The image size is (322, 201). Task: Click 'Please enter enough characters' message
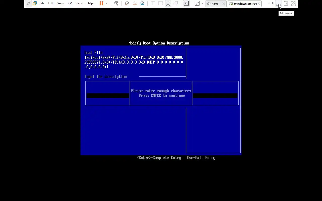[x=161, y=91]
